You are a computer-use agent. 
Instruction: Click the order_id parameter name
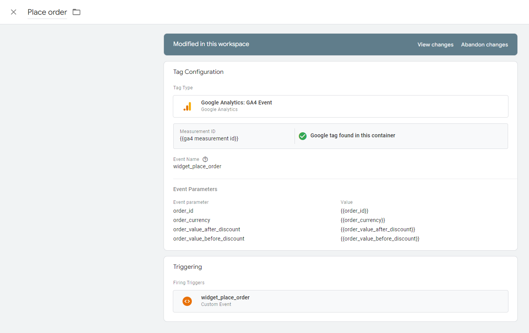click(x=183, y=211)
